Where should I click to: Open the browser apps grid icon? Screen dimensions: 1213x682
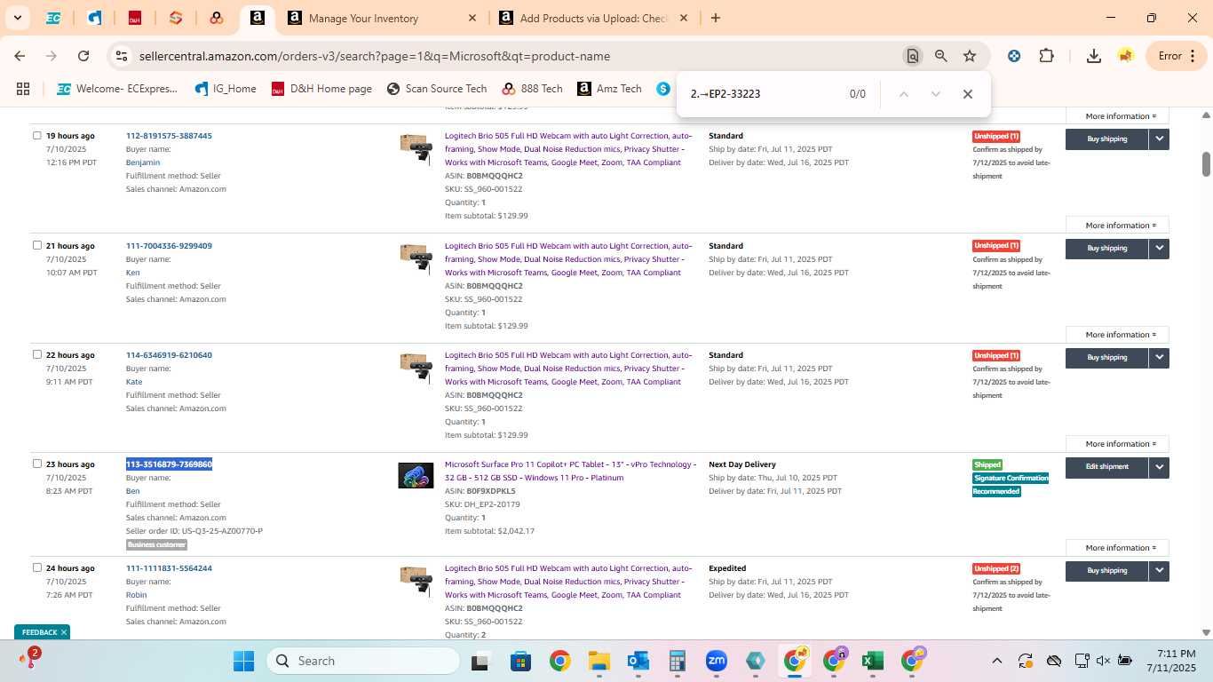pyautogui.click(x=23, y=89)
